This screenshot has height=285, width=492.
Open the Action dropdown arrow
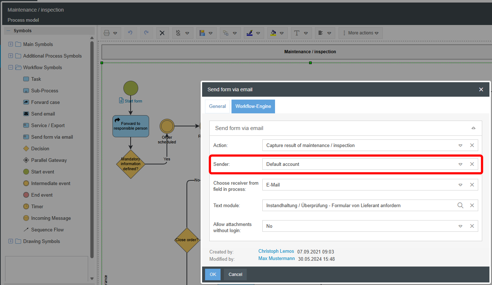pyautogui.click(x=460, y=145)
